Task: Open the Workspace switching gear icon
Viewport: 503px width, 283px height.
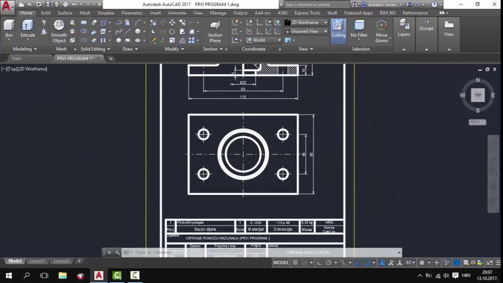Action: pyautogui.click(x=422, y=263)
